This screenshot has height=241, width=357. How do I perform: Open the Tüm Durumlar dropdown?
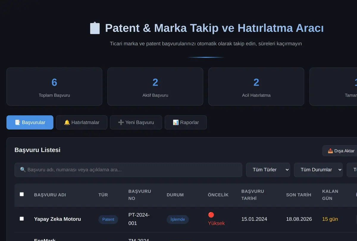click(318, 170)
